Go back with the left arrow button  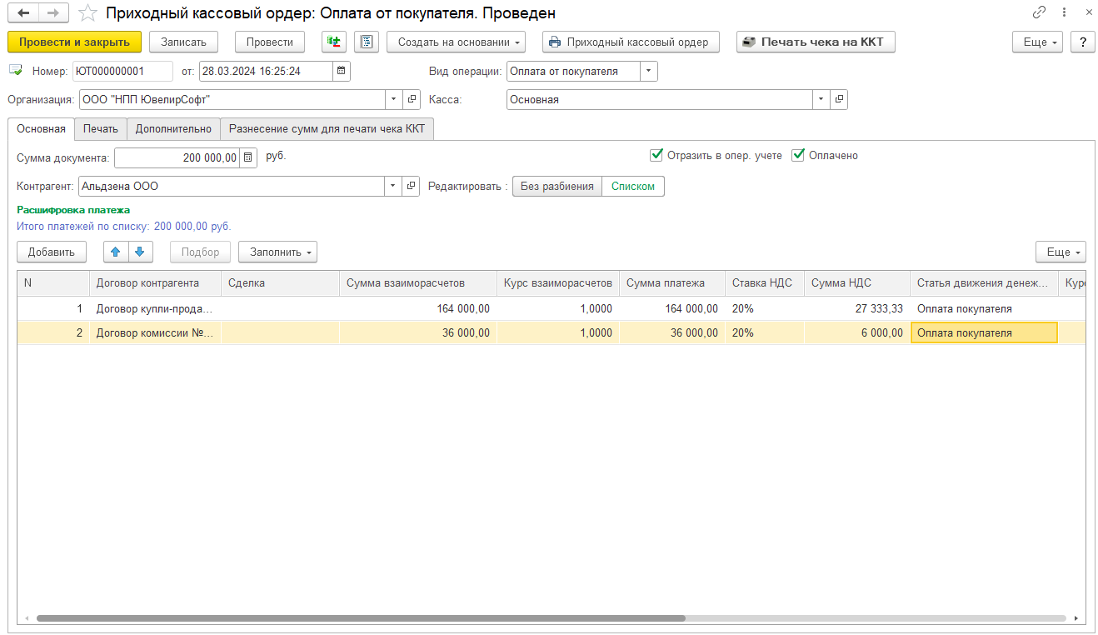click(23, 13)
